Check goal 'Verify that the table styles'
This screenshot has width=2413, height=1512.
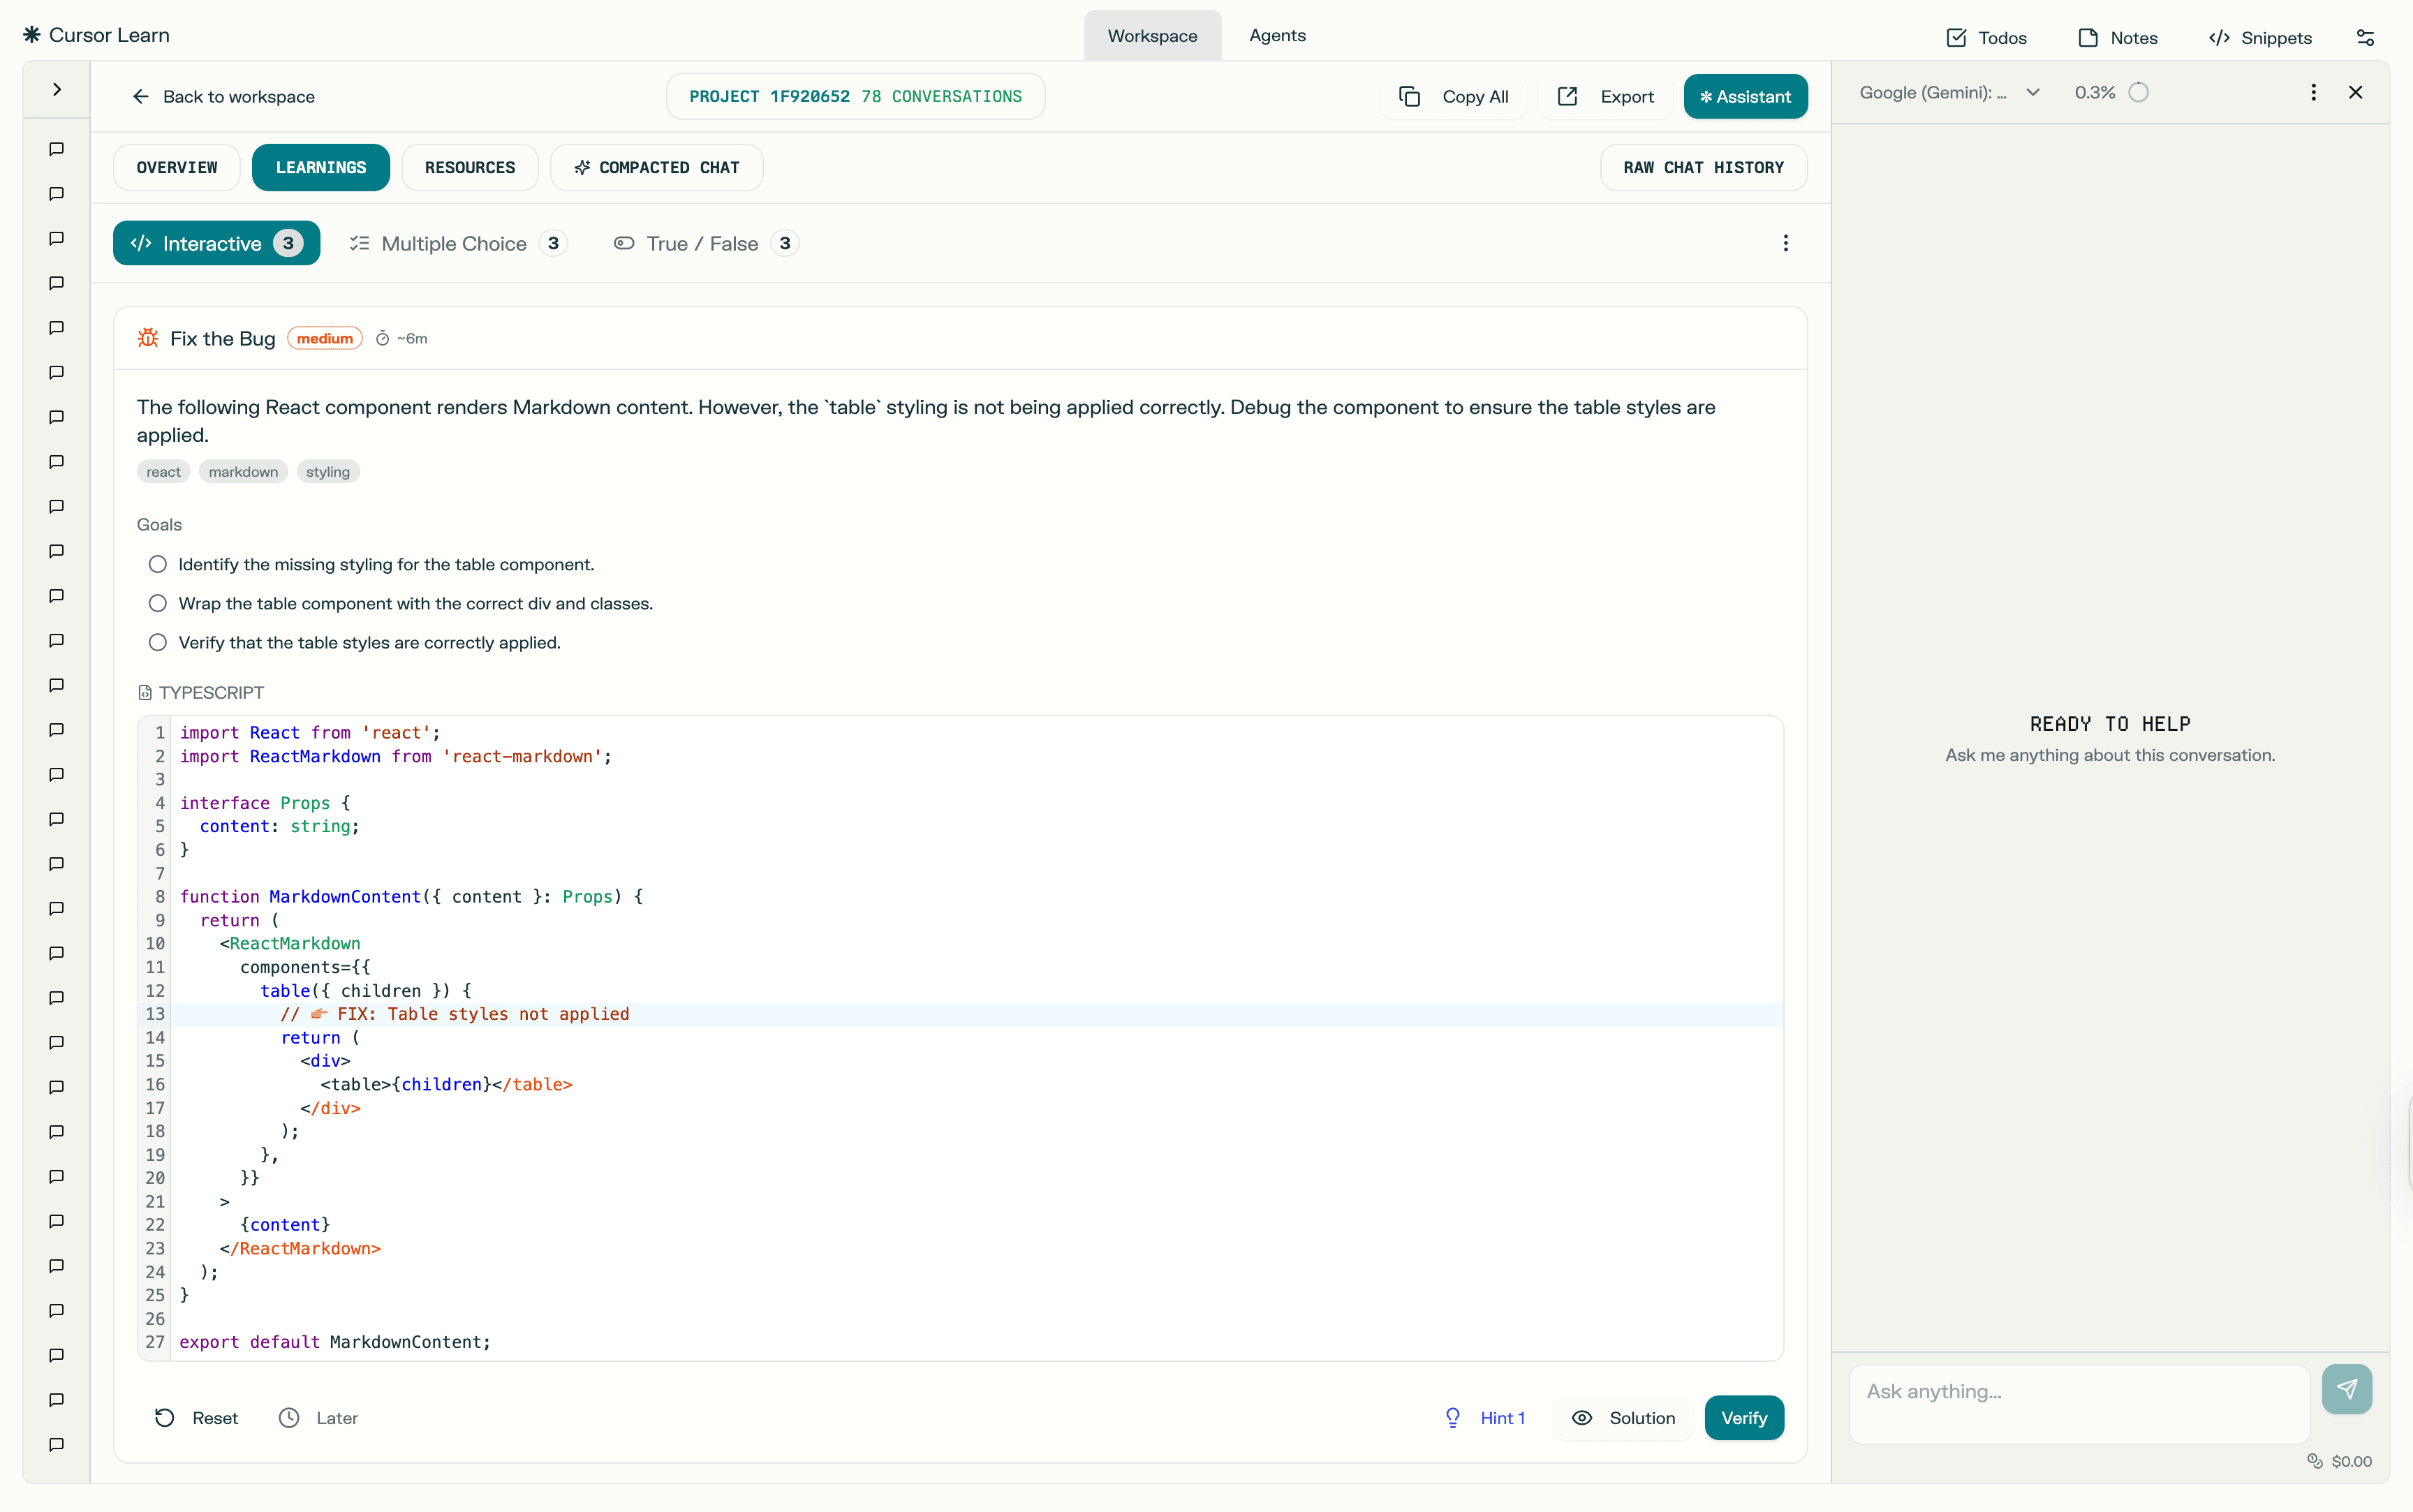point(157,642)
